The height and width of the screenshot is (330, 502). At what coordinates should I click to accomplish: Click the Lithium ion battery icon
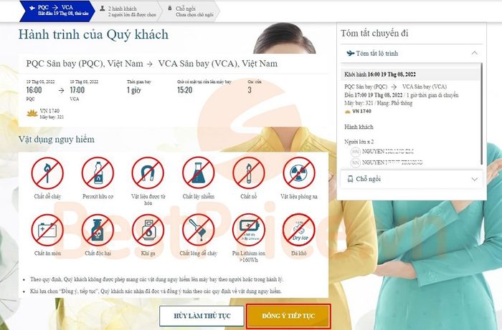[x=249, y=230]
